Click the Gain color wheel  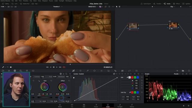pyautogui.click(x=45, y=87)
